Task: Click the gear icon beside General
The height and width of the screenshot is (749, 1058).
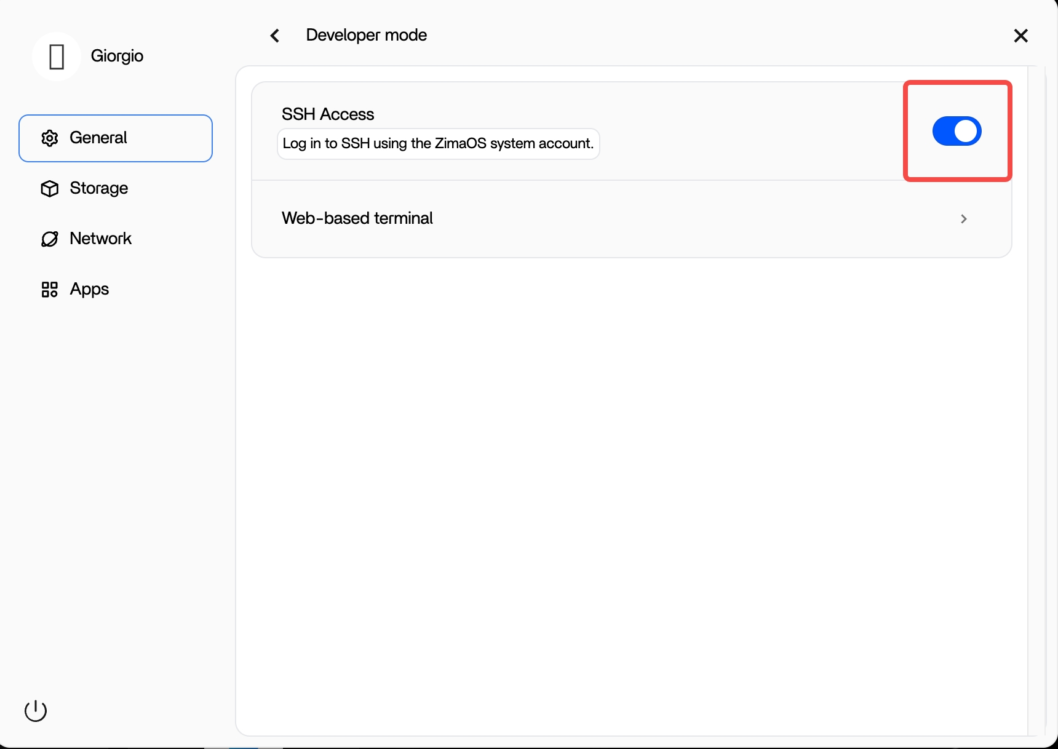Action: pyautogui.click(x=50, y=138)
